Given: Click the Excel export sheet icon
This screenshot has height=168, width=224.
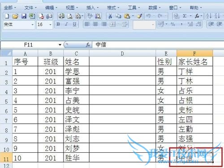Looking at the screenshot, I should [x=32, y=16].
